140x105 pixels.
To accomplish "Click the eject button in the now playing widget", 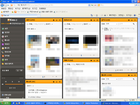I will pyautogui.click(x=17, y=70).
